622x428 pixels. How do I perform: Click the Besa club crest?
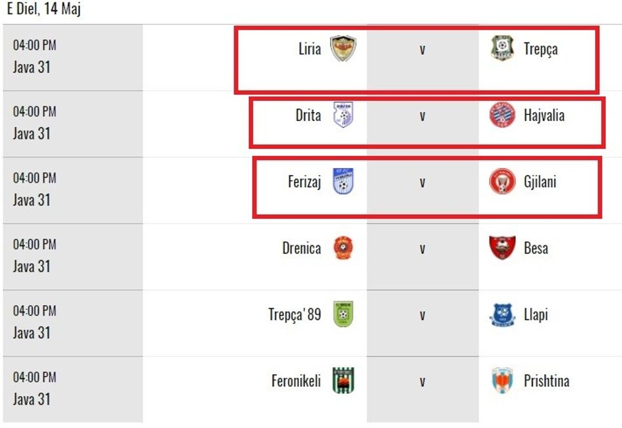502,248
